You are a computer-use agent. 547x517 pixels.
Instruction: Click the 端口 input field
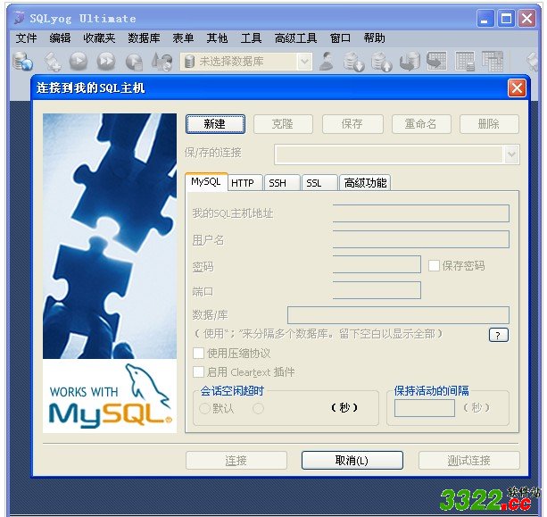pos(377,290)
